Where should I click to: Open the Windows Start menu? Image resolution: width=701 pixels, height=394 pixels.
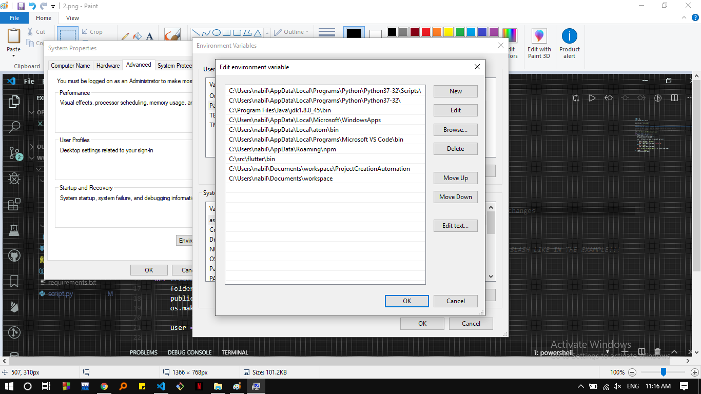point(10,386)
